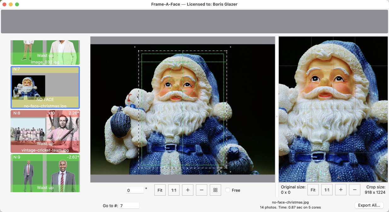Click the top-right crop rotation handle dot
The width and height of the screenshot is (389, 212).
(x=231, y=47)
